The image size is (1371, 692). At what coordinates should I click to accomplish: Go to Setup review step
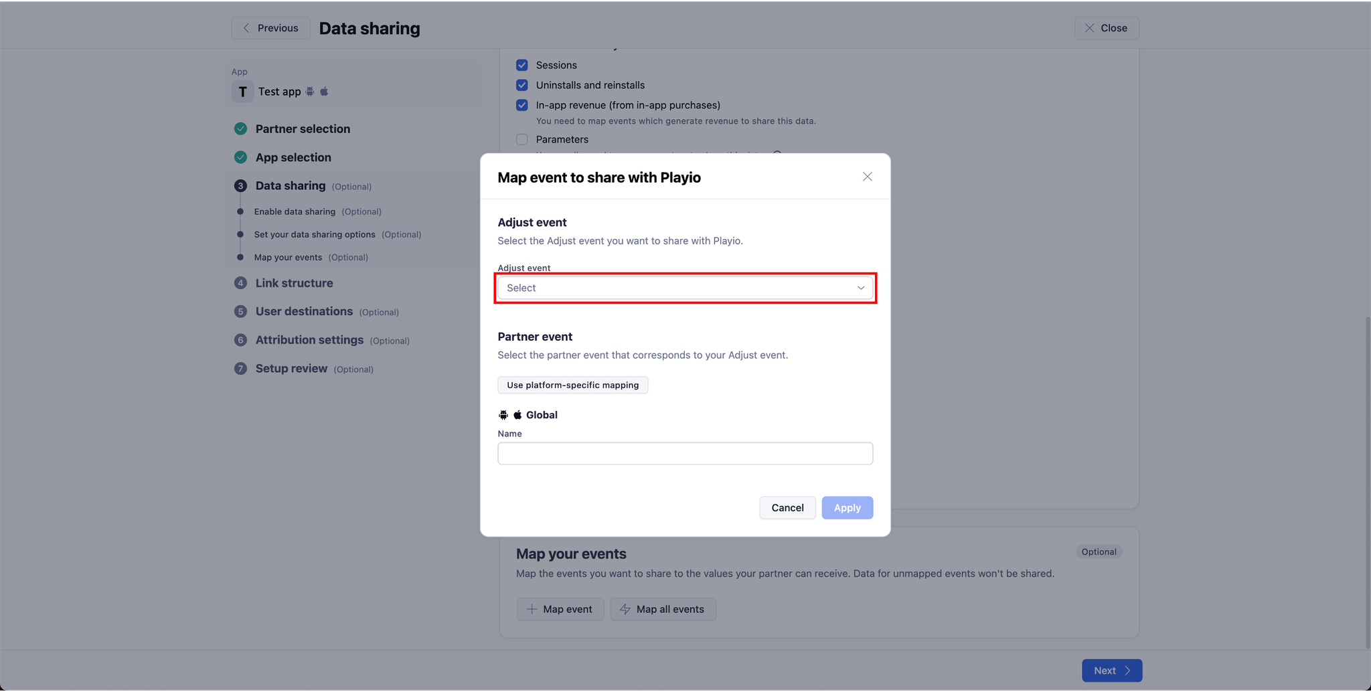coord(291,369)
